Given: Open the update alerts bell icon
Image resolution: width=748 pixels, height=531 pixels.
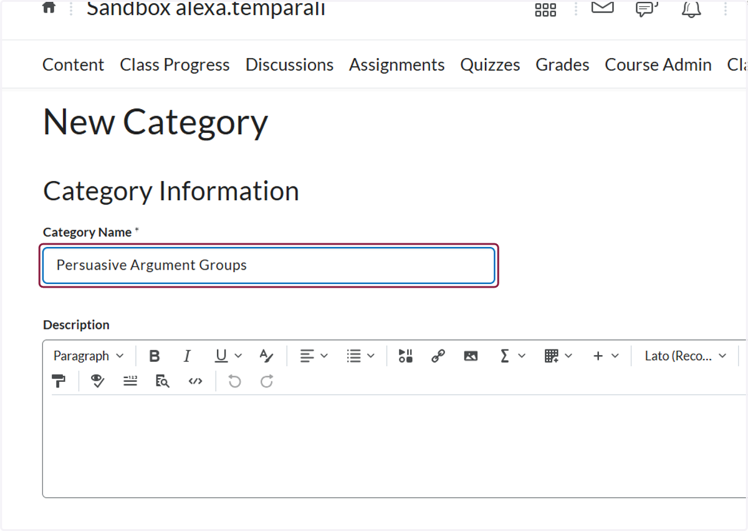Looking at the screenshot, I should click(691, 9).
